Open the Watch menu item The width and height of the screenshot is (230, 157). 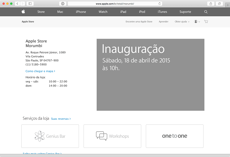103,12
